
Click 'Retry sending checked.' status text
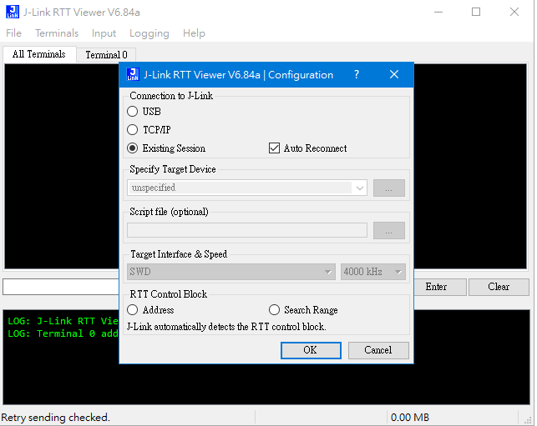(55, 418)
